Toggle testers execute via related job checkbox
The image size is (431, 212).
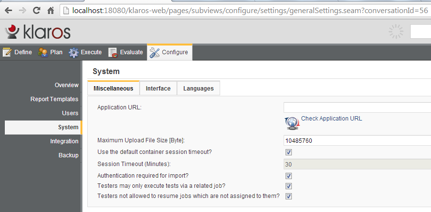(x=288, y=186)
